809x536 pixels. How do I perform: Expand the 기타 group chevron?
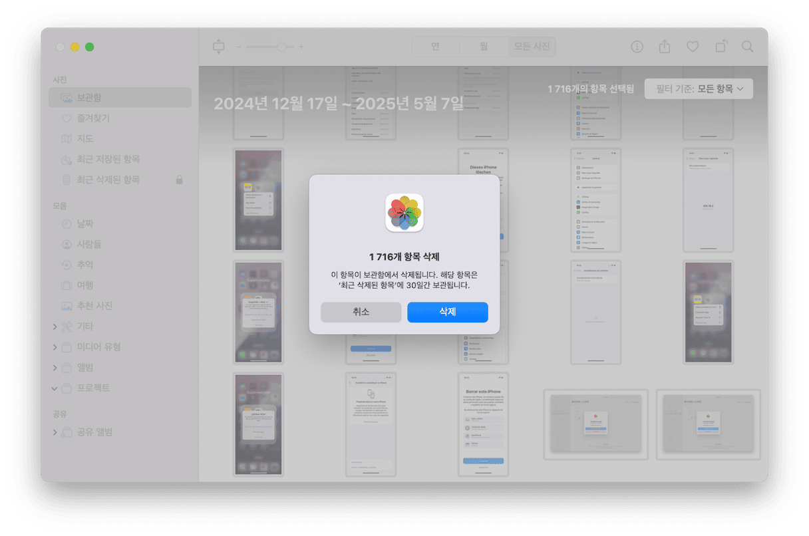tap(55, 327)
